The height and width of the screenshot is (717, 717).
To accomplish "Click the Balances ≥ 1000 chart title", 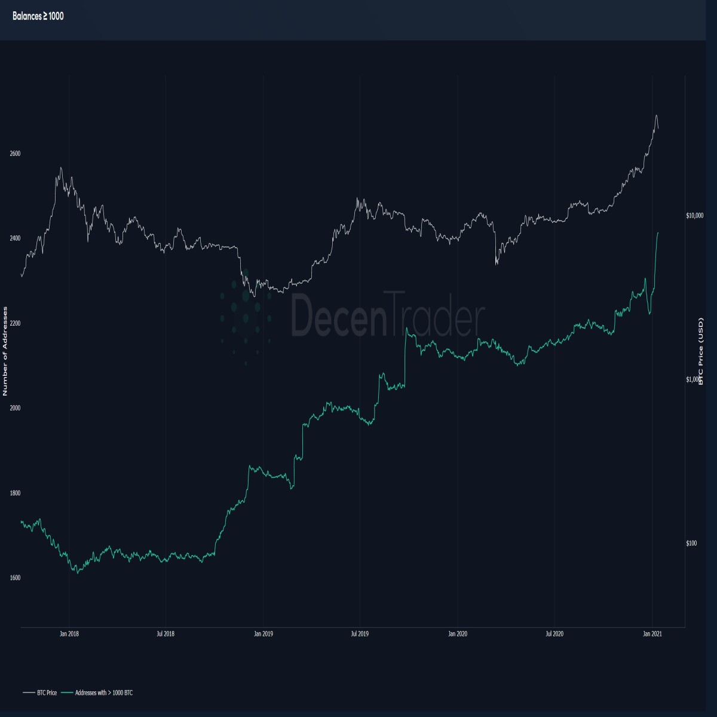I will [x=38, y=16].
